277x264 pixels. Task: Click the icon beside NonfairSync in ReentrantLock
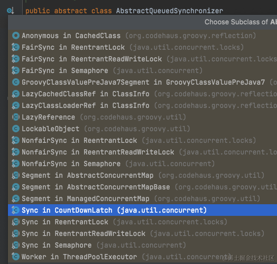(x=16, y=140)
